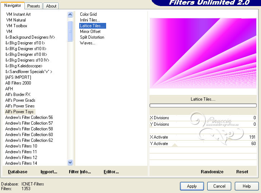This screenshot has width=261, height=193.
Task: Choose the Waves... filter
Action: [x=87, y=43]
